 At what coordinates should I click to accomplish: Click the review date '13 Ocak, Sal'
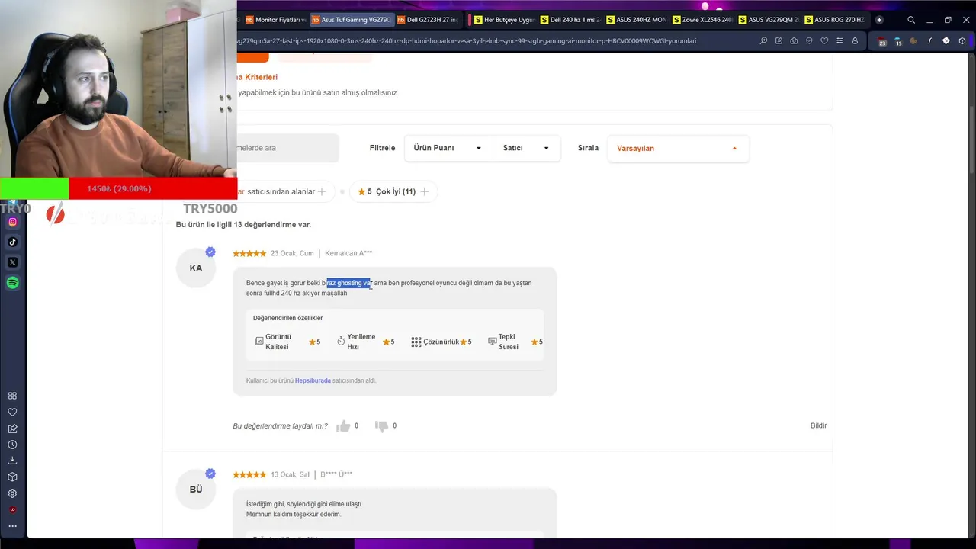coord(290,474)
